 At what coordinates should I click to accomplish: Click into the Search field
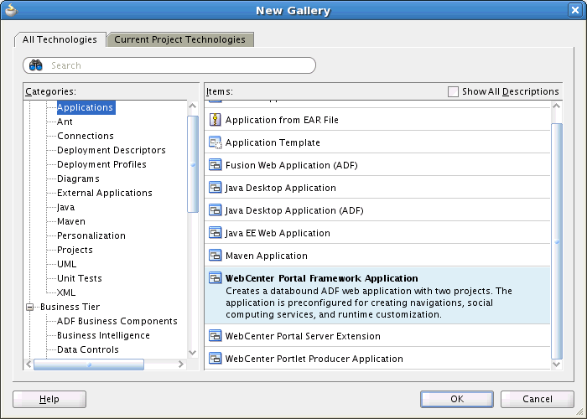coord(169,65)
